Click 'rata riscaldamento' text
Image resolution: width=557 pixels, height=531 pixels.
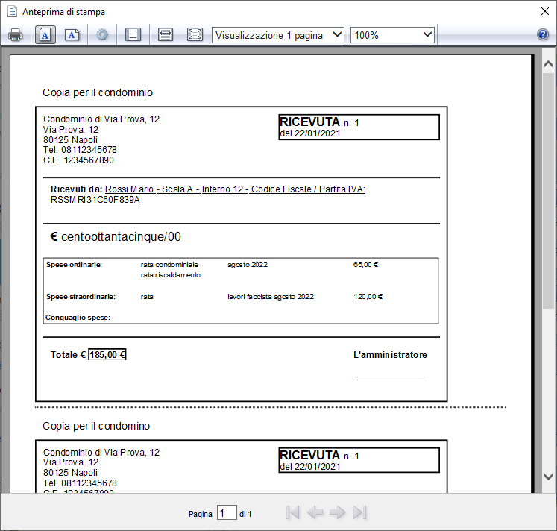171,275
